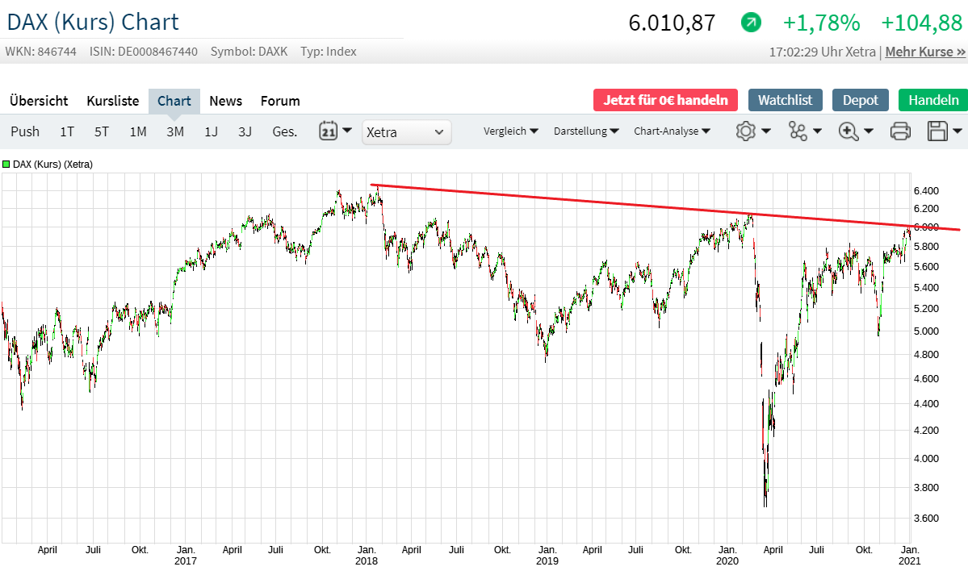Click the zoom magnifier icon

[849, 131]
